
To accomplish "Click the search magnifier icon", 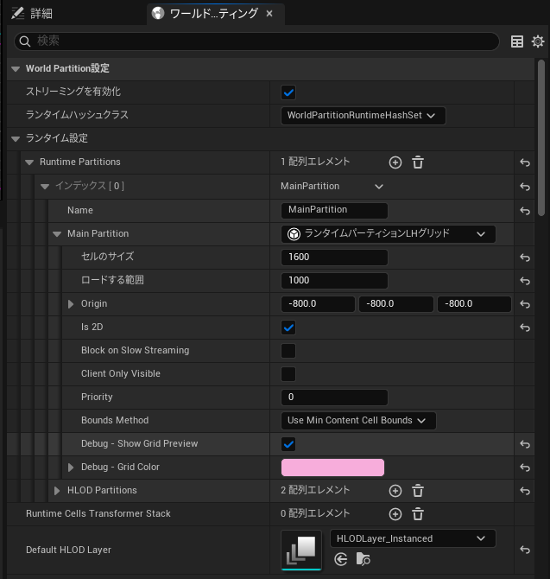I will point(25,41).
